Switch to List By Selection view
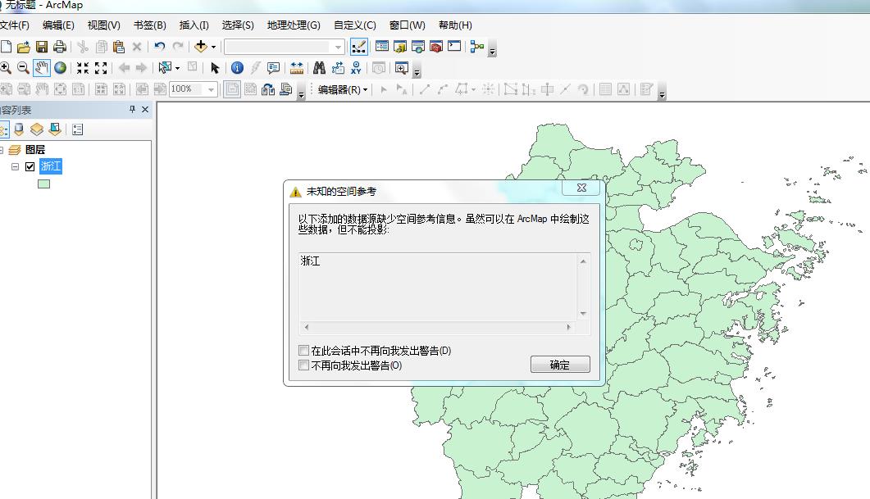Screen dimensions: 870x499 coord(54,129)
